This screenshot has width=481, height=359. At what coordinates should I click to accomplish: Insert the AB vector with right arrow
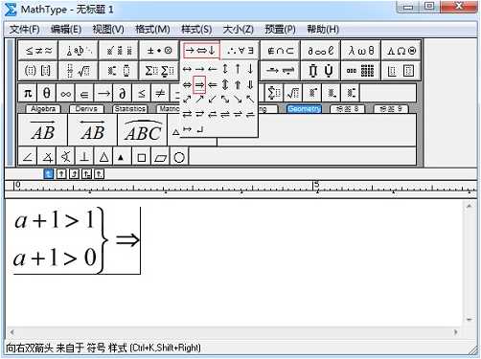pyautogui.click(x=43, y=130)
